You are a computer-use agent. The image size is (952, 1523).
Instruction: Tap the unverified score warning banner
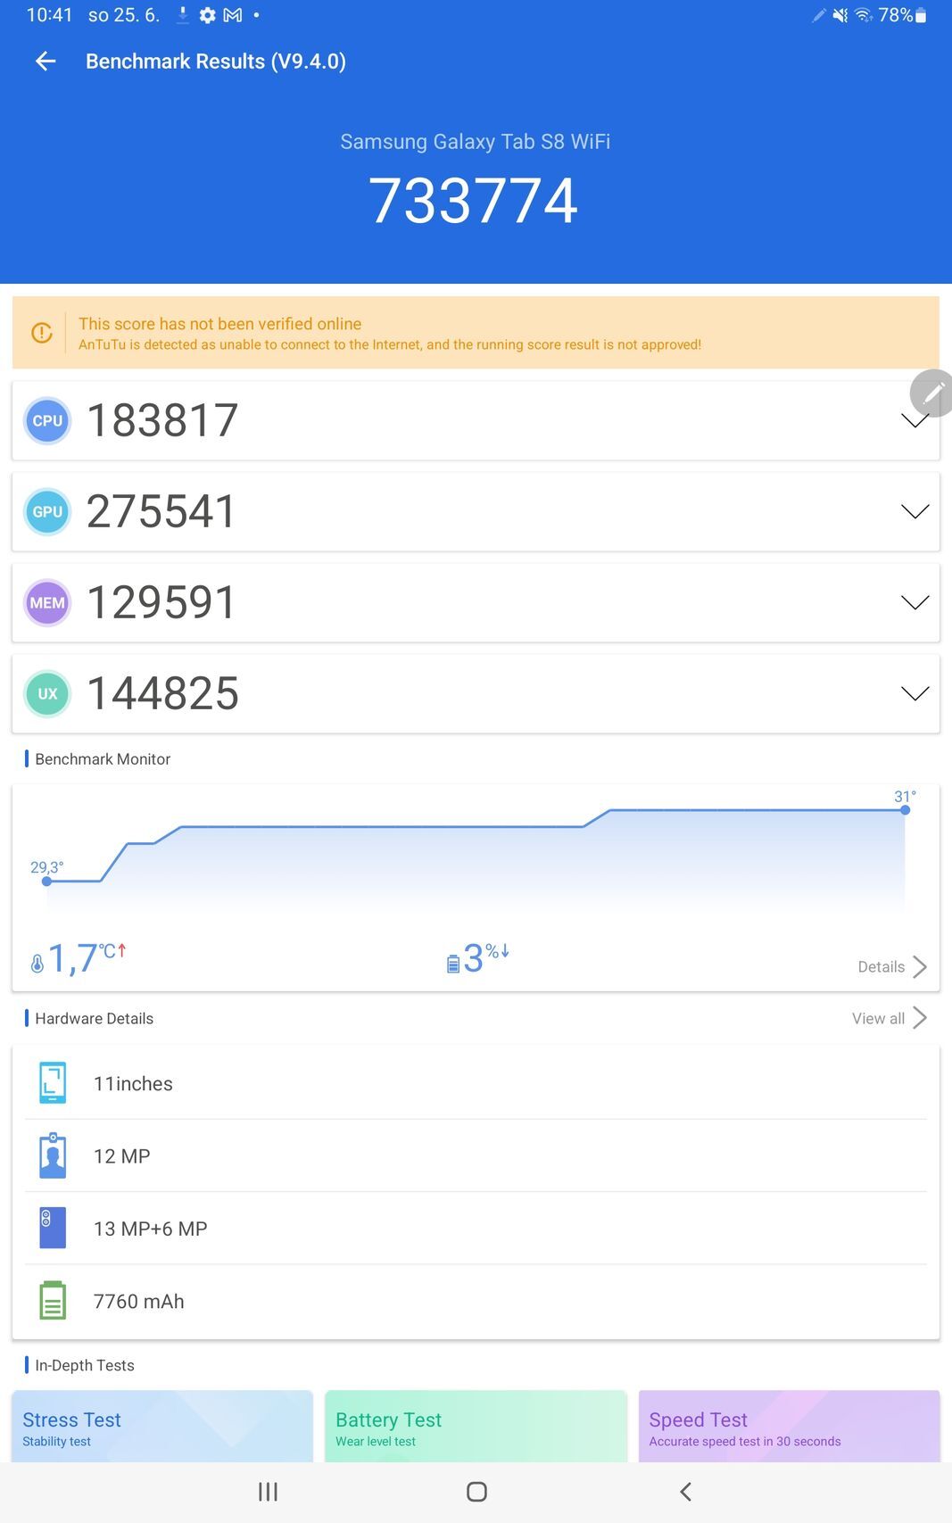pos(476,333)
